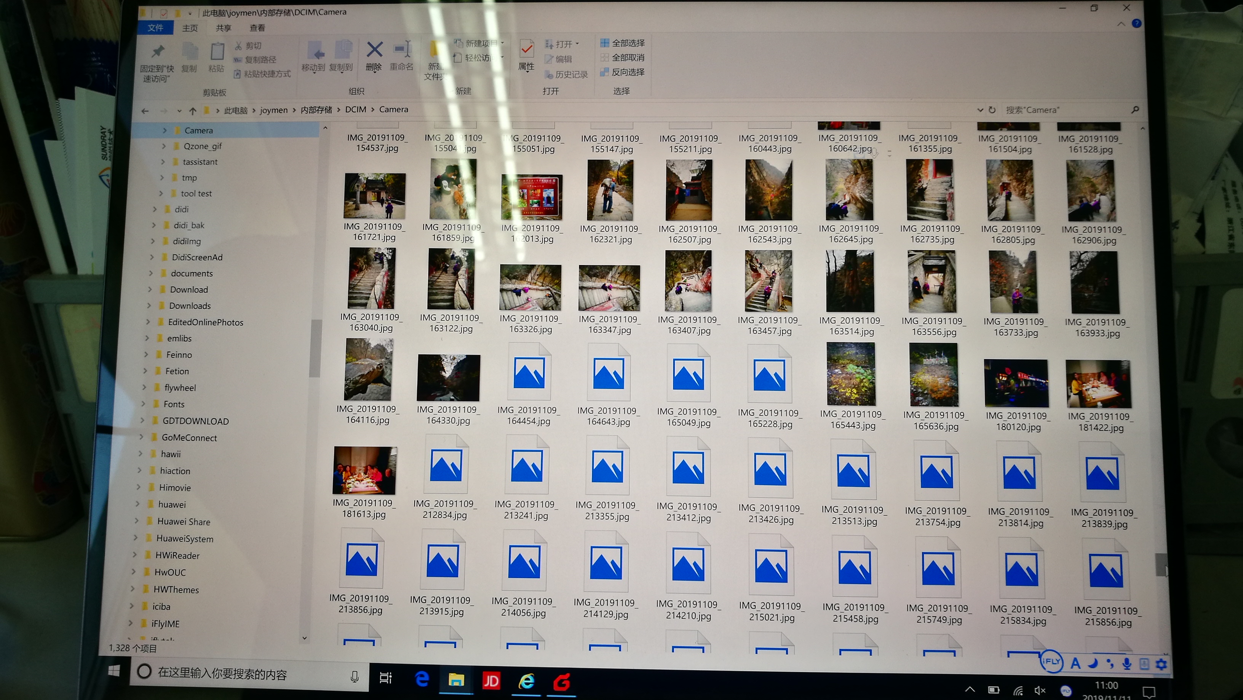Click the Properties (属性) checkmark icon
Viewport: 1243px width, 700px height.
tap(526, 49)
